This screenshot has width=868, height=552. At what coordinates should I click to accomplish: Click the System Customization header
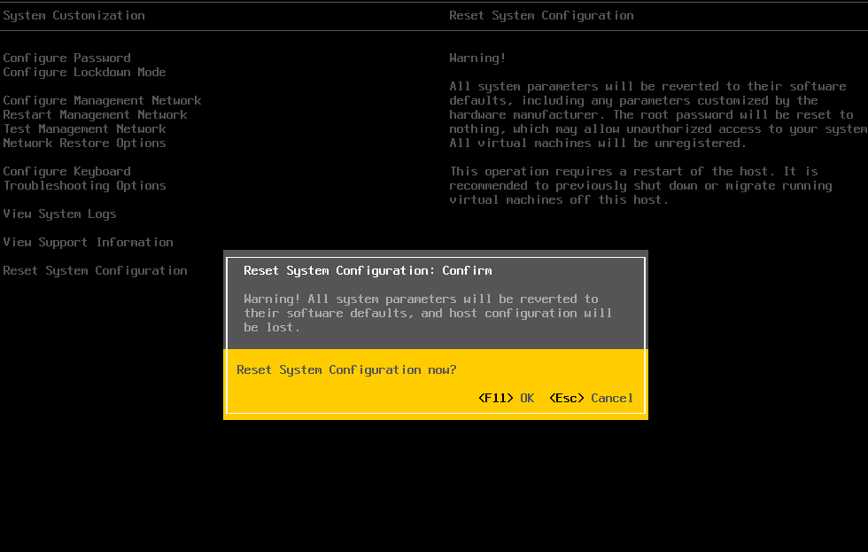point(74,15)
